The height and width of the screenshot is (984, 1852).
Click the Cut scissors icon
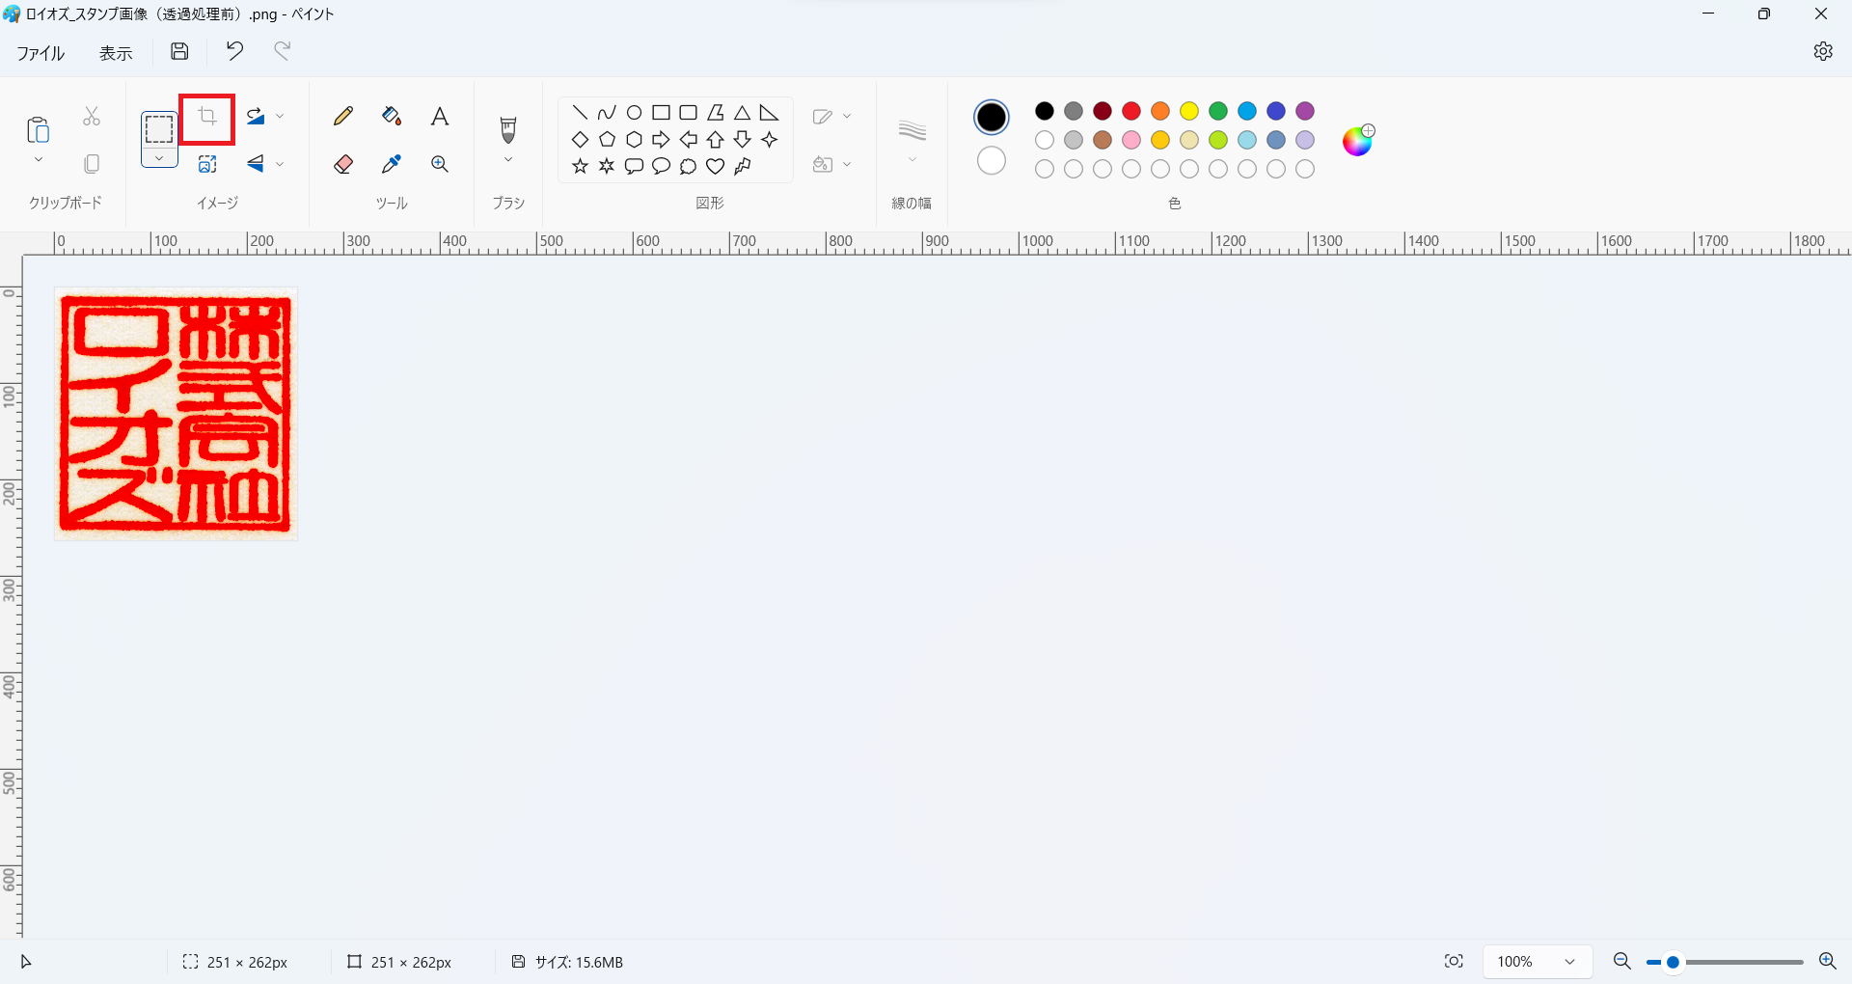click(x=92, y=117)
